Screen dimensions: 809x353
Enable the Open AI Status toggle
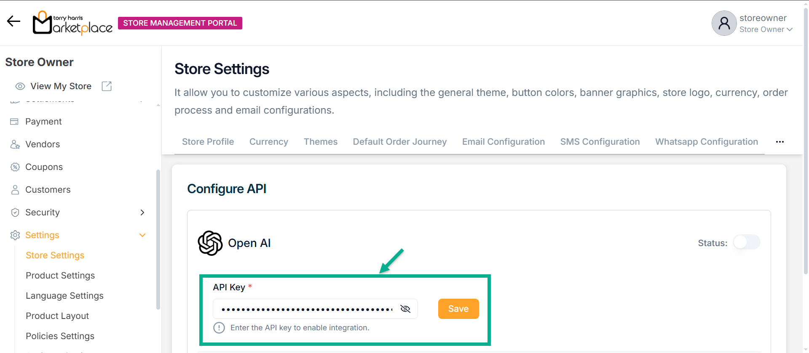pyautogui.click(x=746, y=242)
